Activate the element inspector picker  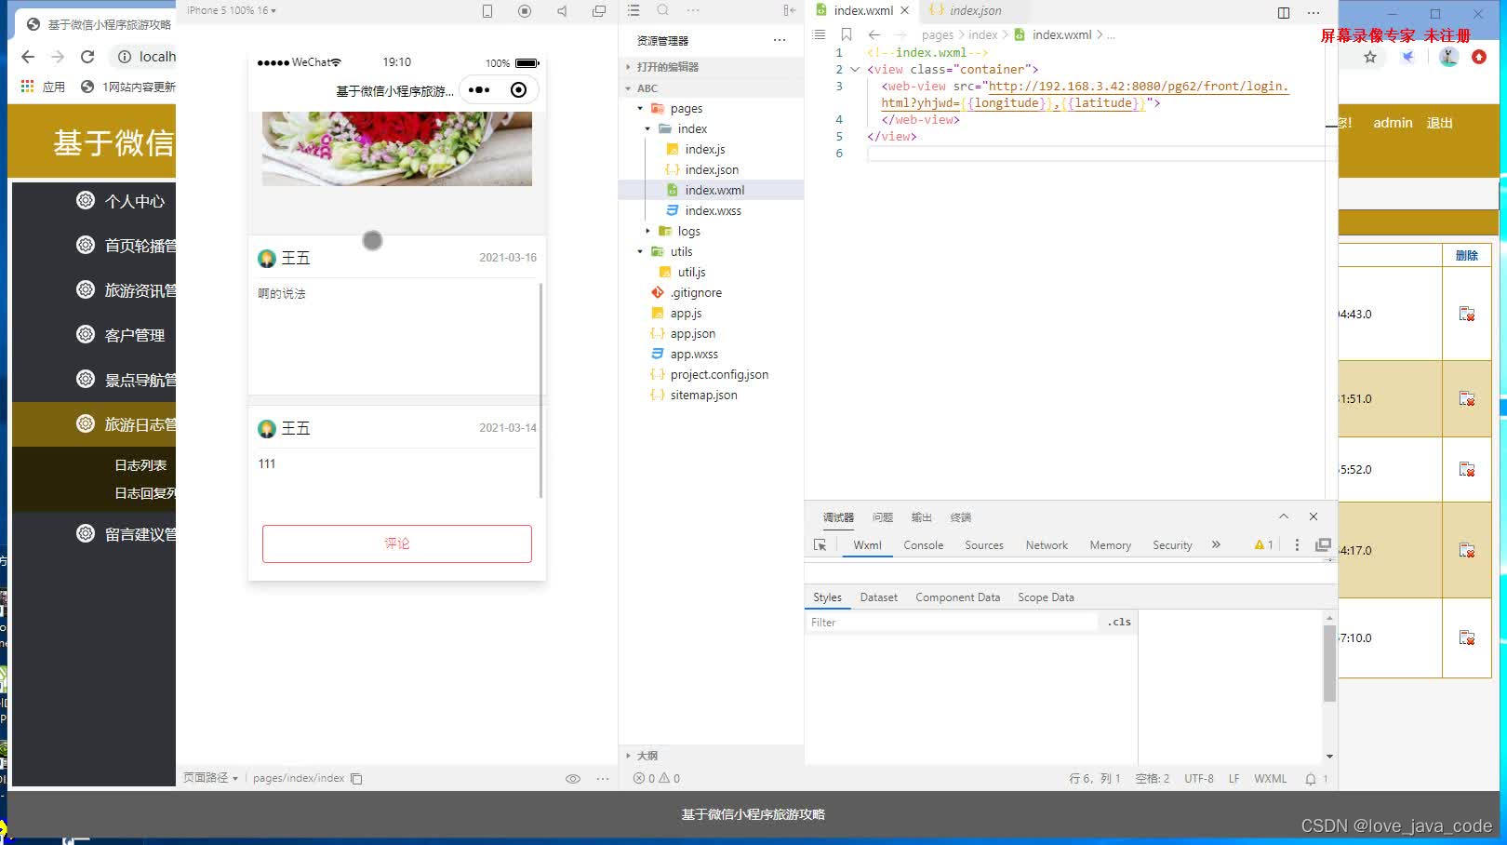[820, 545]
